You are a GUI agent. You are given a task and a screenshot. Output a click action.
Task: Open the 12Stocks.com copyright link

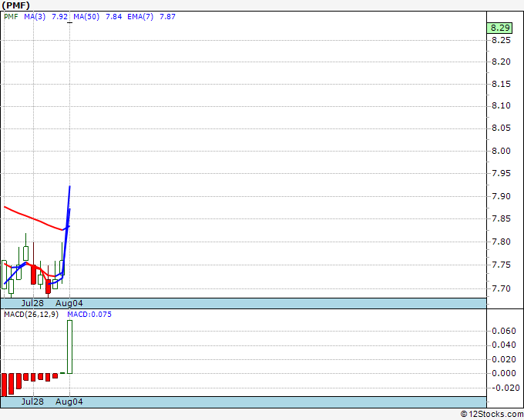(x=492, y=415)
